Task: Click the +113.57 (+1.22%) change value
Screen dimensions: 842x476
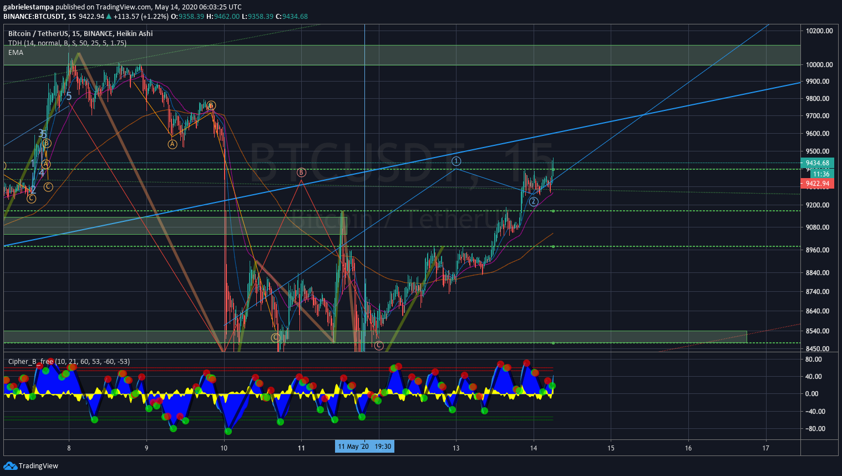Action: [141, 16]
